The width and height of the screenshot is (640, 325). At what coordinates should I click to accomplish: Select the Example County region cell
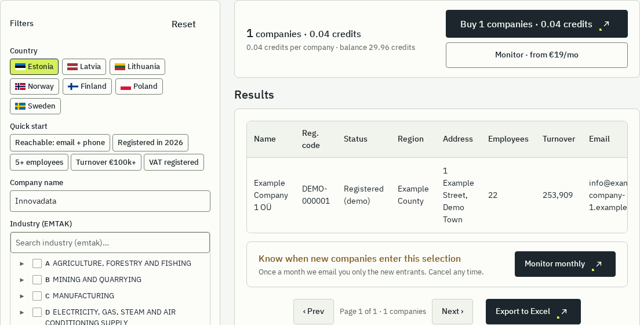413,195
